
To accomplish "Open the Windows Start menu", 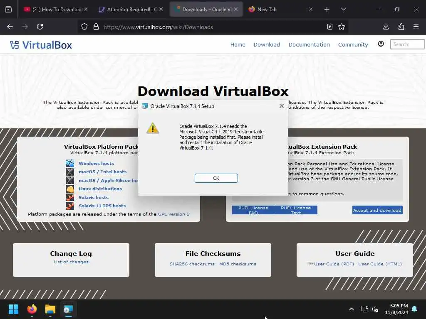I will tap(13, 309).
